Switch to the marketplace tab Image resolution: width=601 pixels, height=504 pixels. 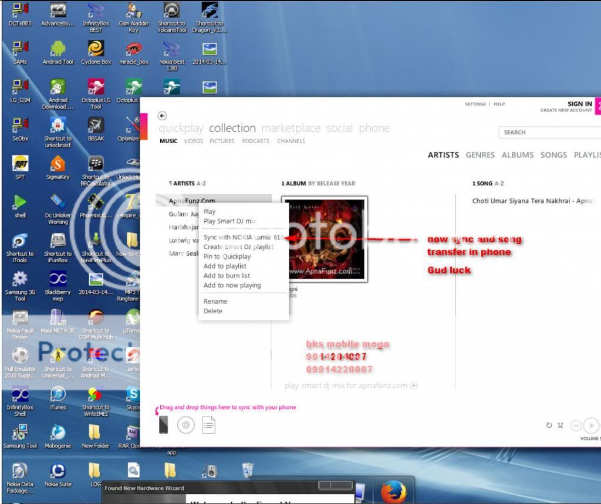point(291,128)
